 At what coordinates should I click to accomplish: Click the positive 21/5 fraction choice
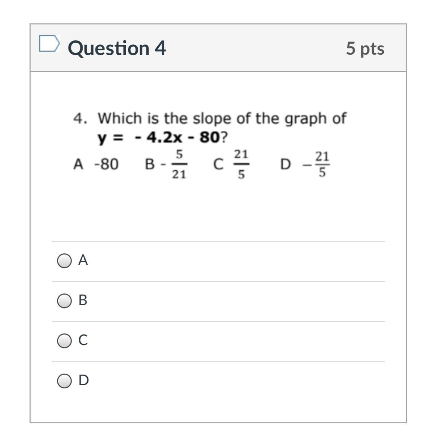coord(241,165)
